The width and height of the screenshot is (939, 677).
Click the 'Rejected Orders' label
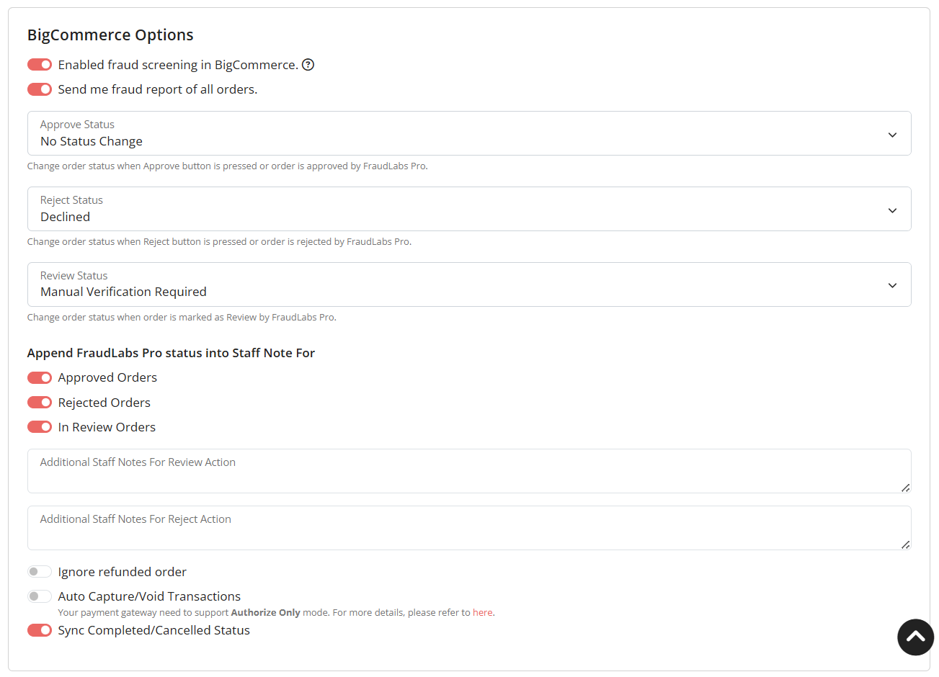point(104,403)
